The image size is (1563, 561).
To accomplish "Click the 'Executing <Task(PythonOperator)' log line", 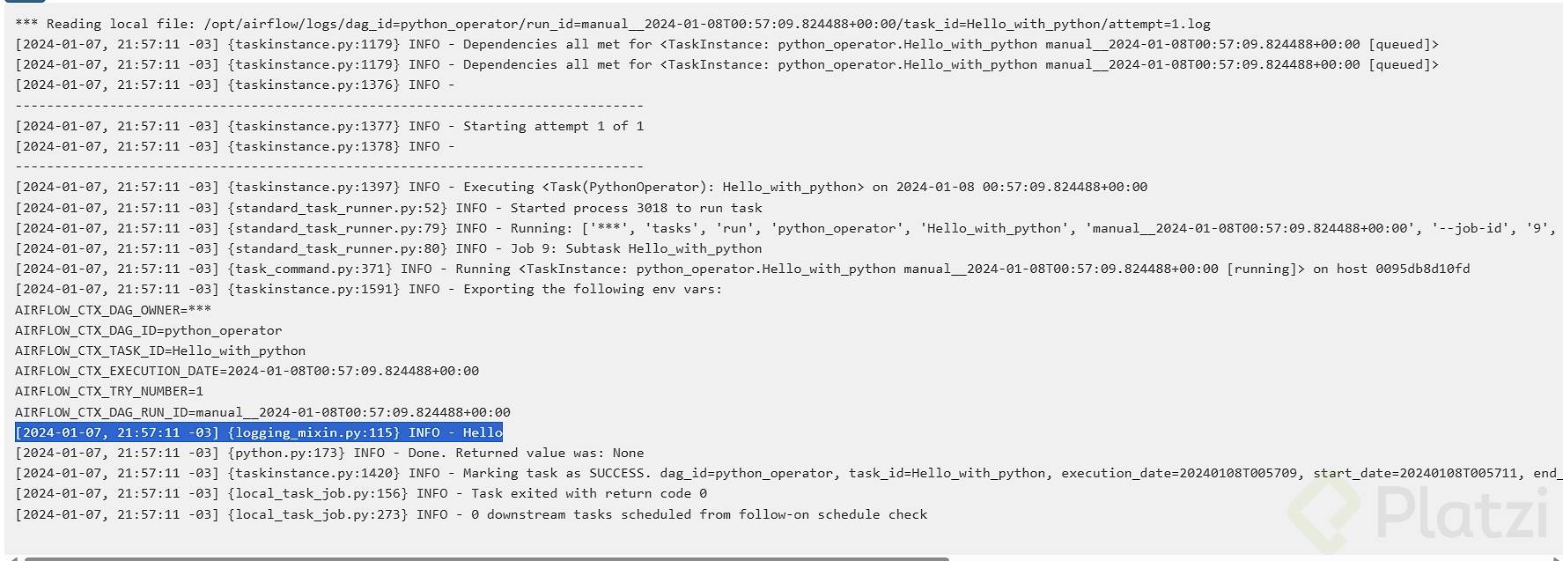I will coord(581,187).
